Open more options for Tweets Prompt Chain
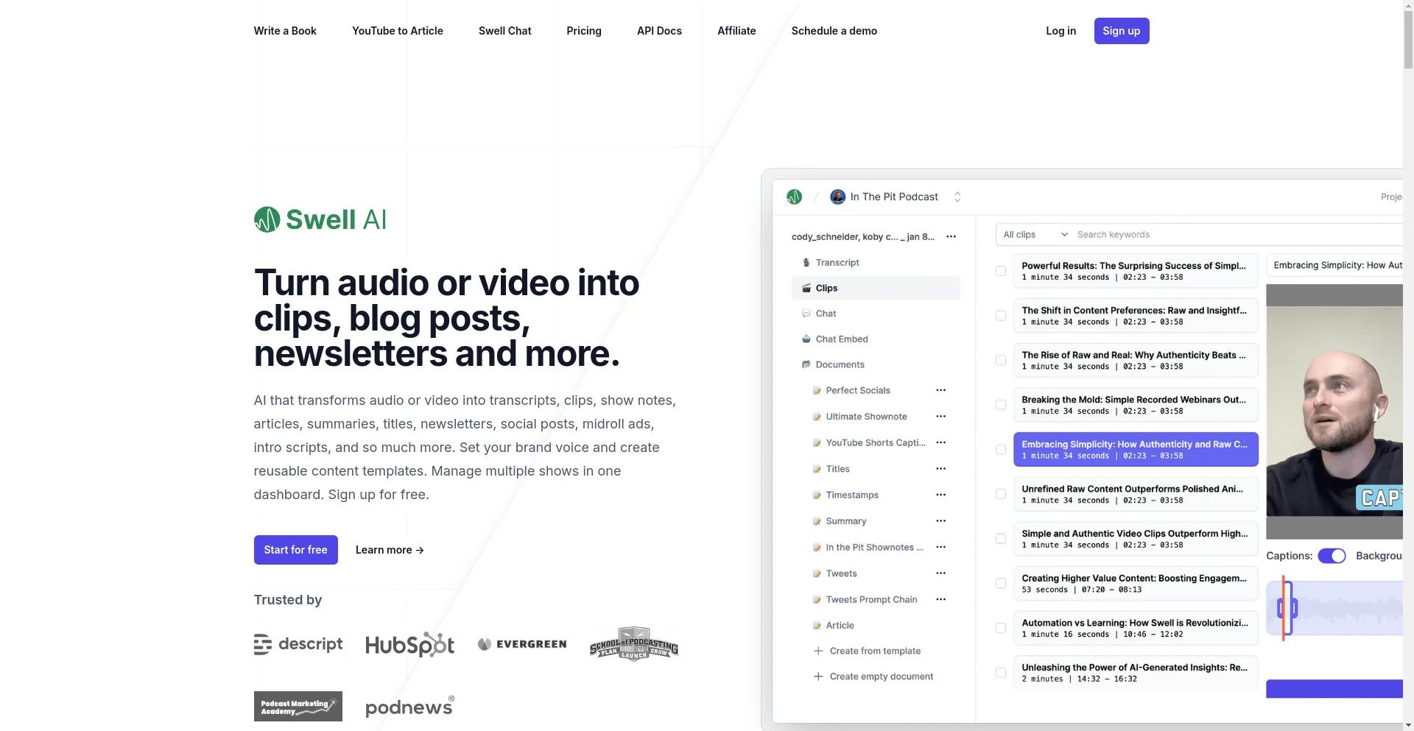The height and width of the screenshot is (731, 1414). [940, 599]
